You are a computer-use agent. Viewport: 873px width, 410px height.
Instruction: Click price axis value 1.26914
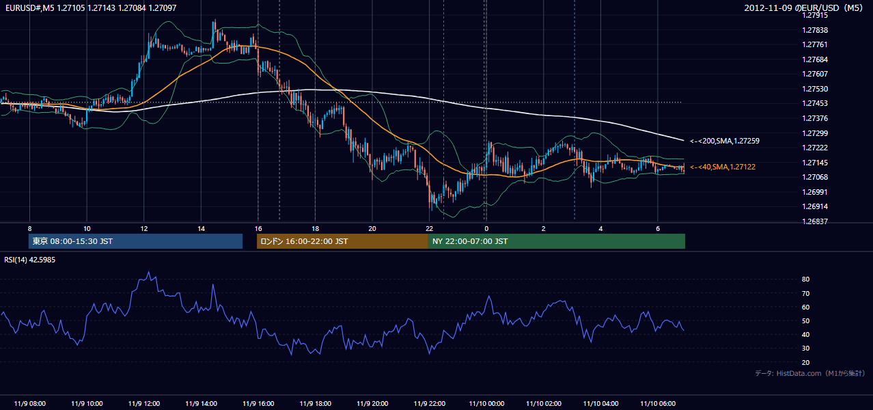point(815,206)
